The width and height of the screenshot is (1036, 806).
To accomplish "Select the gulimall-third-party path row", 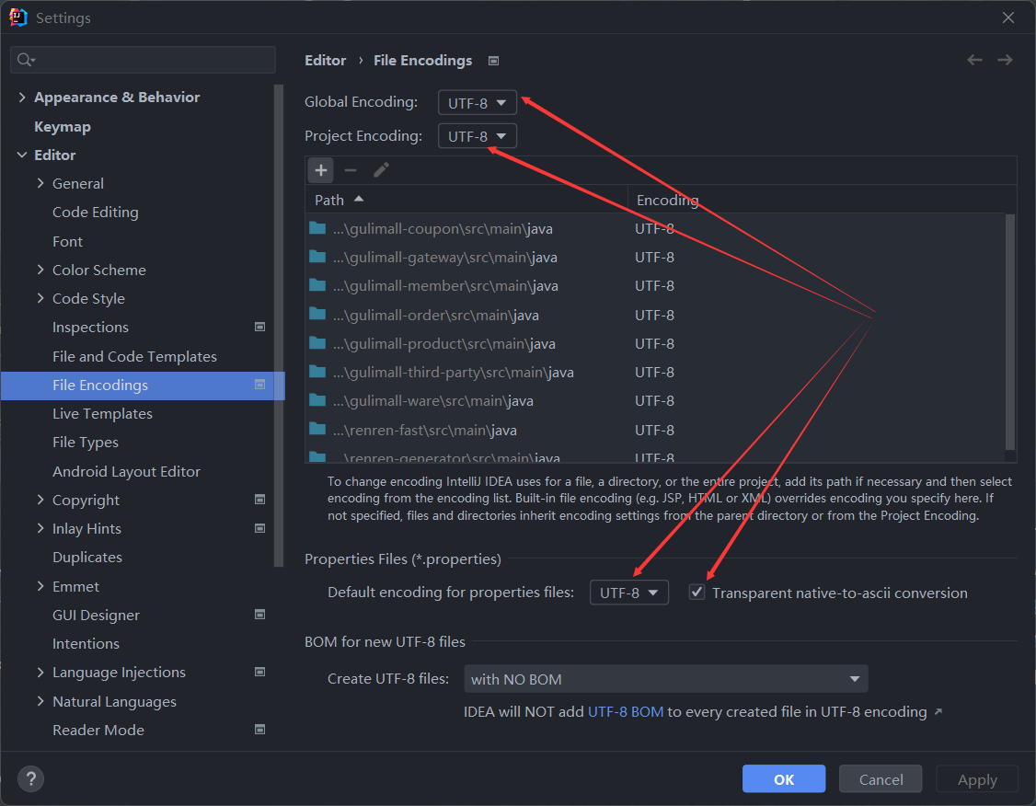I will point(654,372).
